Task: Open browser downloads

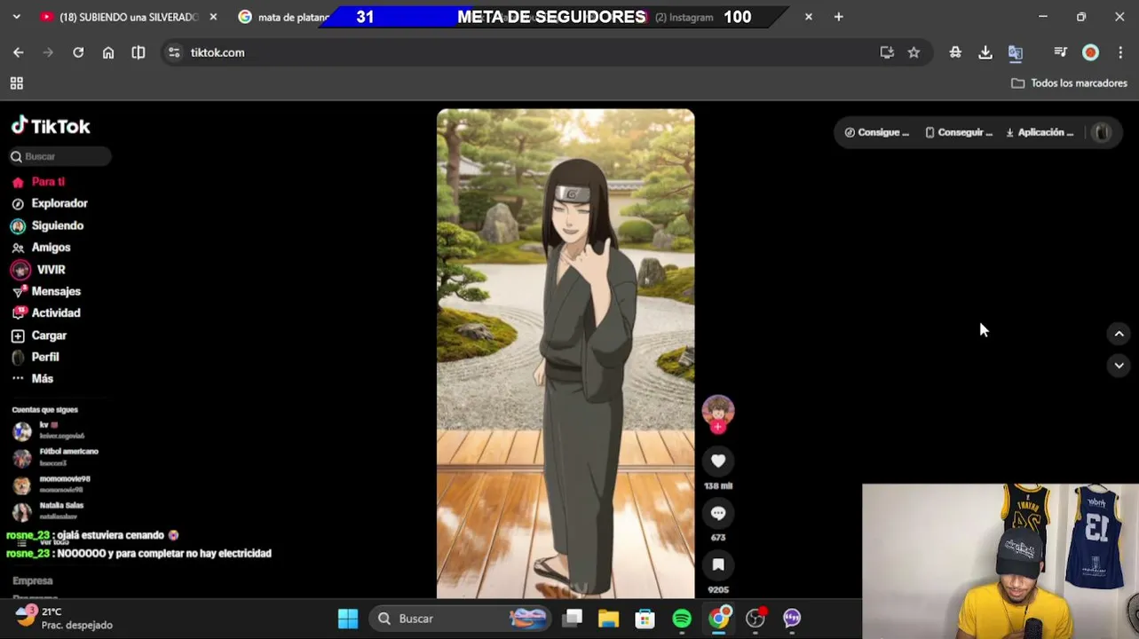Action: coord(985,52)
